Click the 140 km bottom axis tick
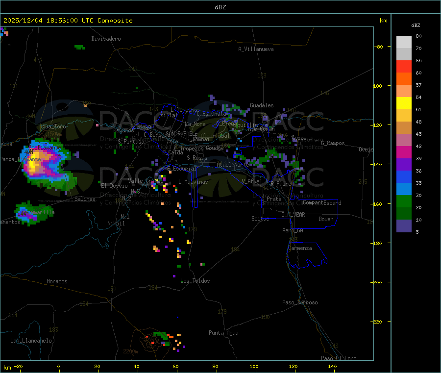Viewport: 441px width, 373px height. coord(332,367)
